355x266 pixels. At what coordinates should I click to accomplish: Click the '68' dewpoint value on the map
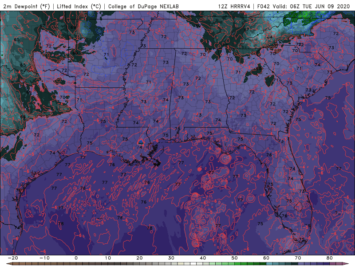pyautogui.click(x=259, y=68)
